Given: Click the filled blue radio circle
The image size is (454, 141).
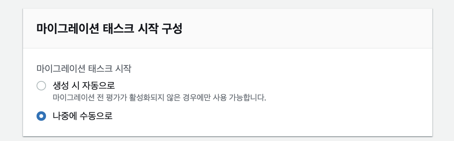Looking at the screenshot, I should (41, 116).
